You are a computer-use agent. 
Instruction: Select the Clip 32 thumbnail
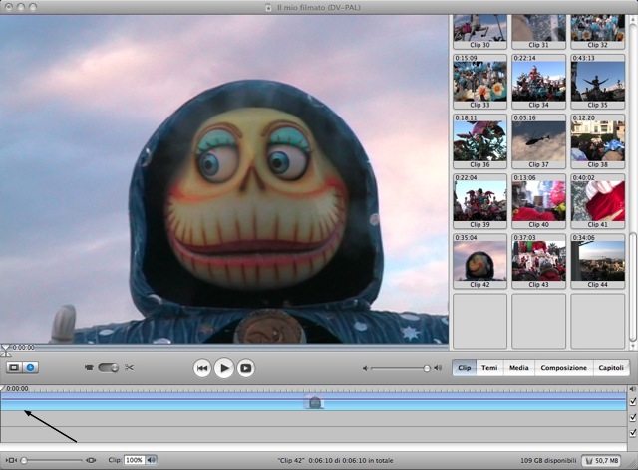[598, 32]
